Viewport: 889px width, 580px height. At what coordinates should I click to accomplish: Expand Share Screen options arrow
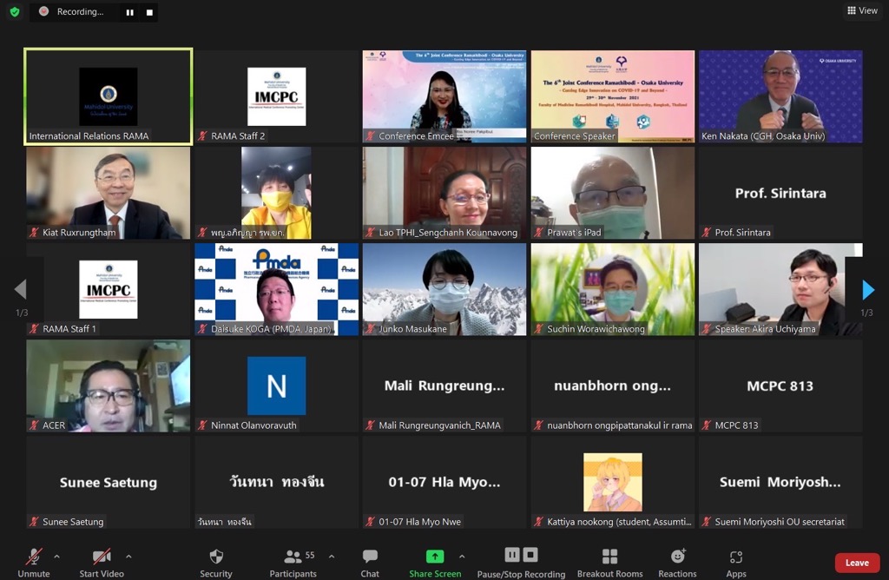pos(462,556)
